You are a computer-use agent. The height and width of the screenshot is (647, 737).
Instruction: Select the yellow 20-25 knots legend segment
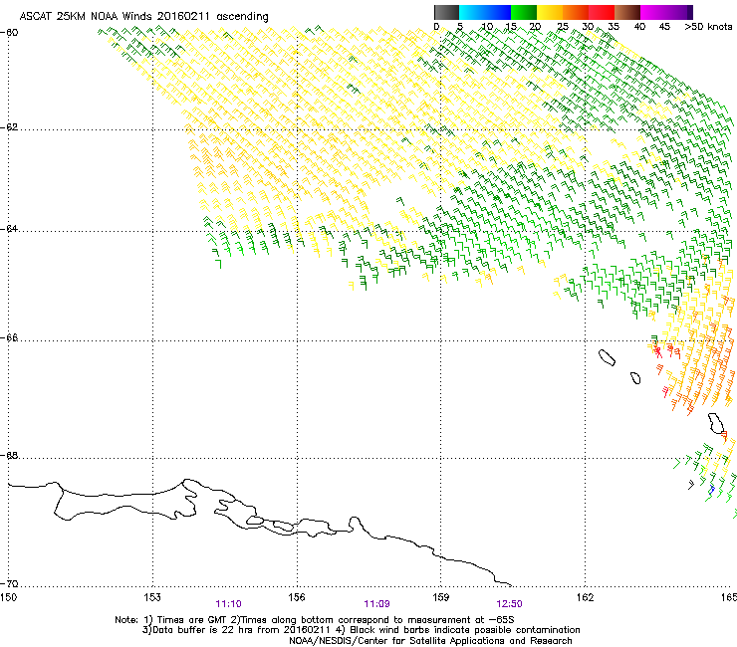coord(550,12)
